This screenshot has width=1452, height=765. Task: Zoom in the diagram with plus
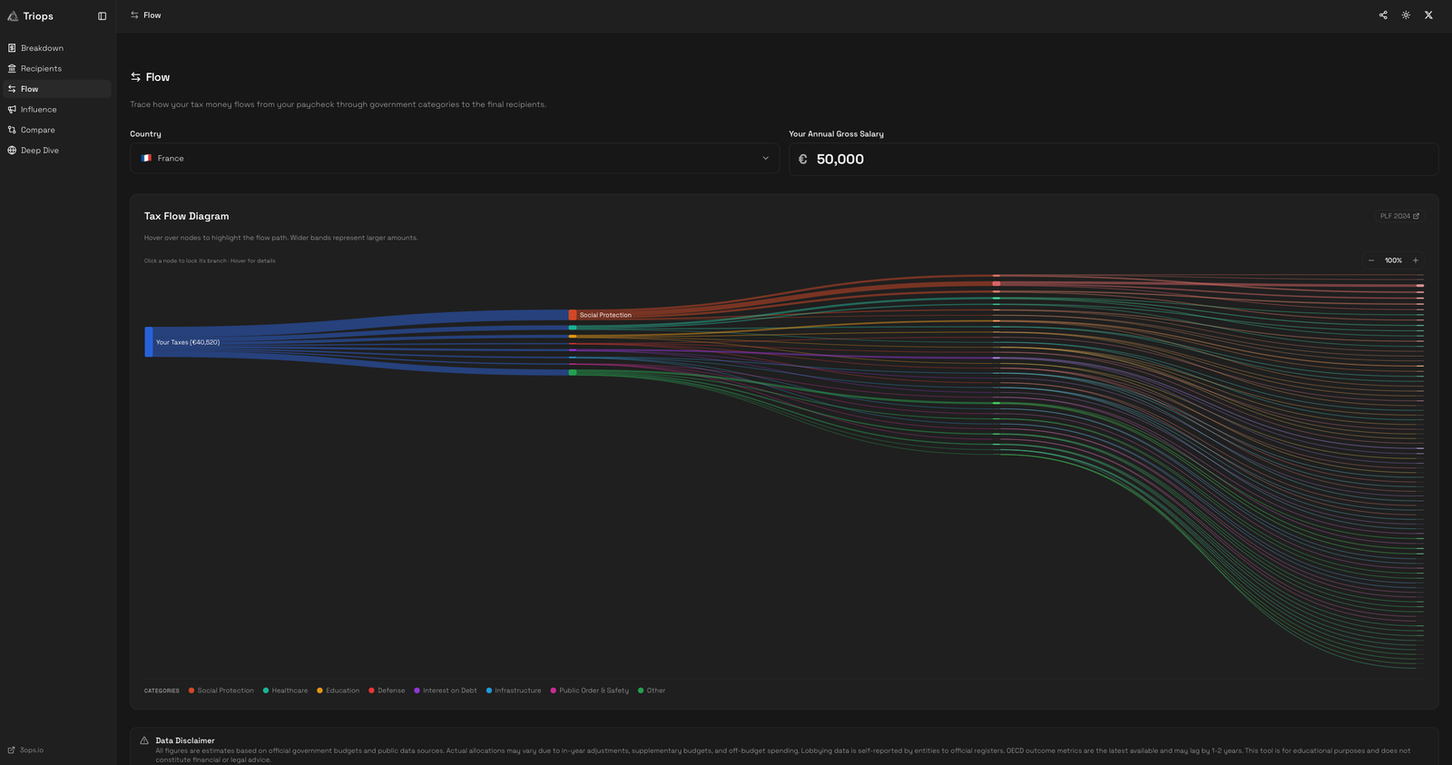pos(1415,260)
